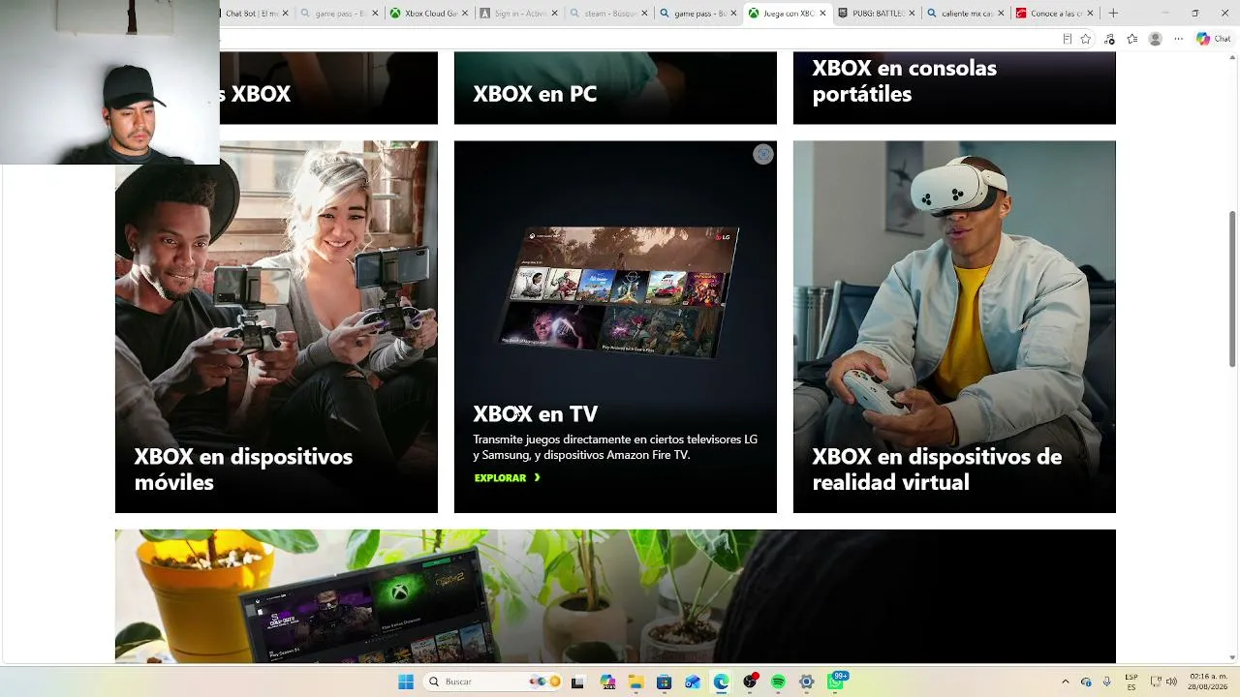Click the LG TV game grid image
The image size is (1240, 697).
(x=618, y=291)
